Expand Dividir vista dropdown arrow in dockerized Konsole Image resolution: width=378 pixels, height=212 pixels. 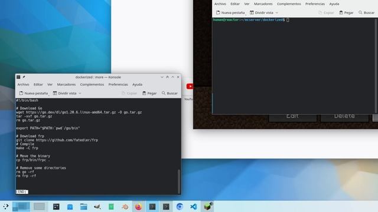pyautogui.click(x=80, y=93)
